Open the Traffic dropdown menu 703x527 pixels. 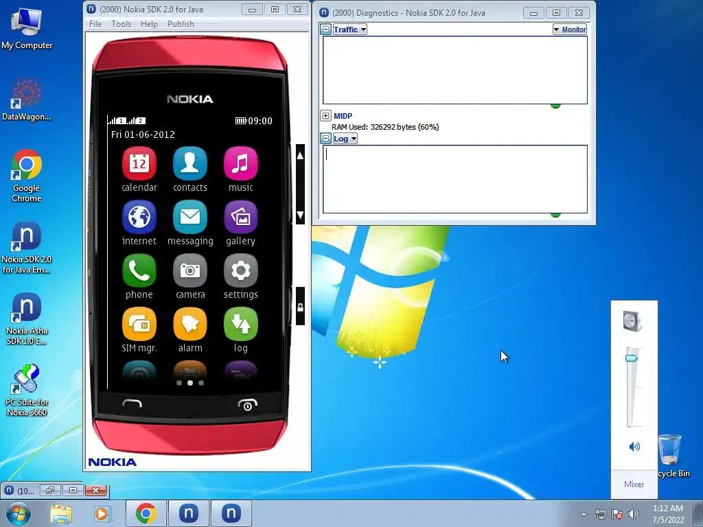(349, 30)
